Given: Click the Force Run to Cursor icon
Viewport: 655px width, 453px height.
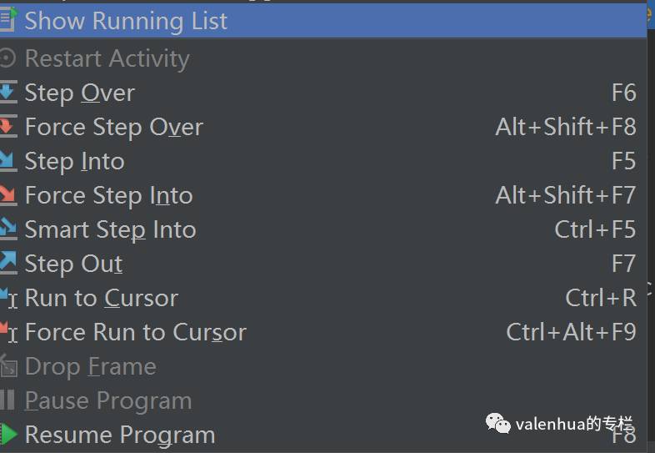Looking at the screenshot, I should pos(8,331).
